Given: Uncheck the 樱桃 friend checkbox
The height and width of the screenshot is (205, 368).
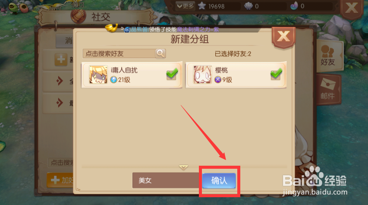Looking at the screenshot, I should click(x=276, y=74).
